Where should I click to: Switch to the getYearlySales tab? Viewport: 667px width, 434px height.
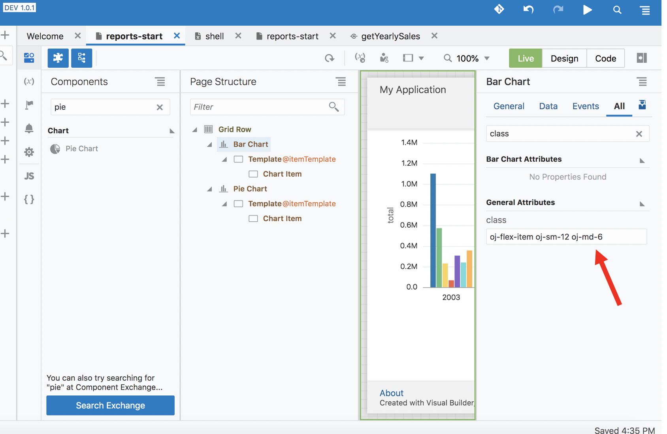pos(390,36)
